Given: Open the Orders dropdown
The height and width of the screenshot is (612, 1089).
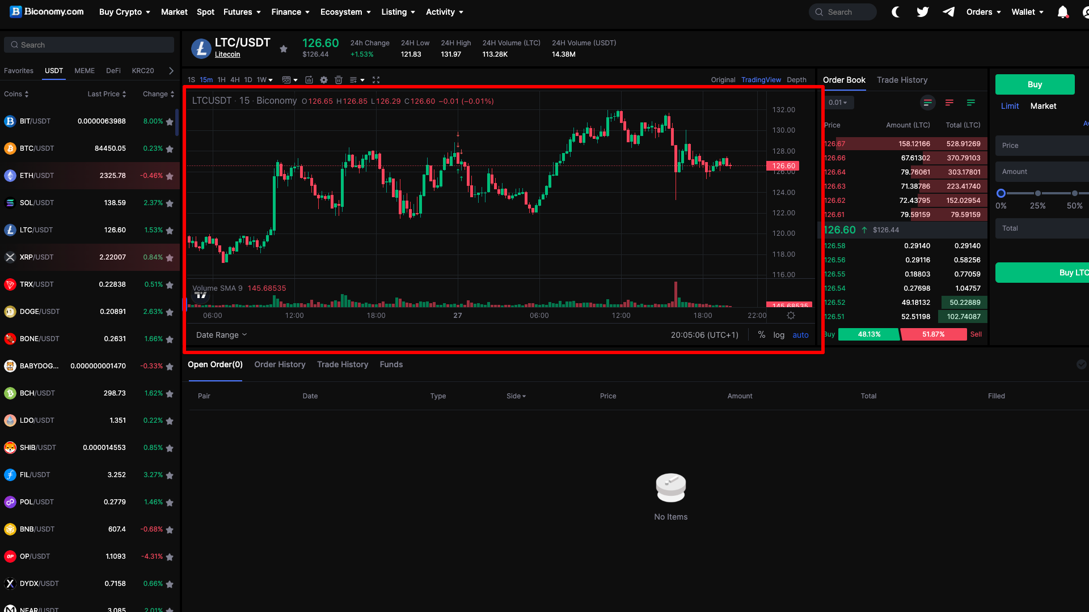Looking at the screenshot, I should (984, 12).
